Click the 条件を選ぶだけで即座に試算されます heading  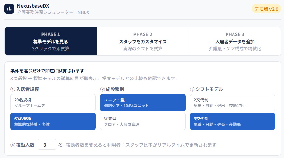coord(47,71)
